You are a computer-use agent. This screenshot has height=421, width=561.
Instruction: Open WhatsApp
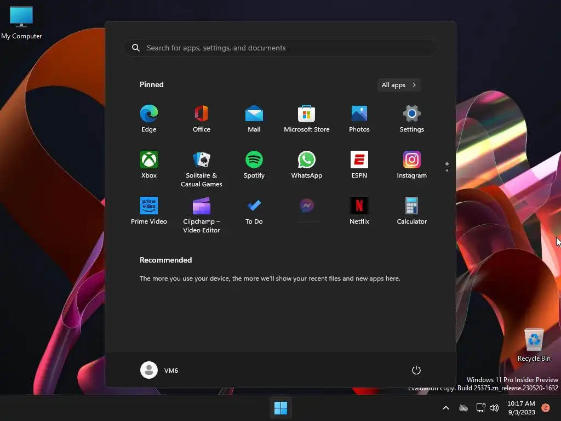pos(307,164)
